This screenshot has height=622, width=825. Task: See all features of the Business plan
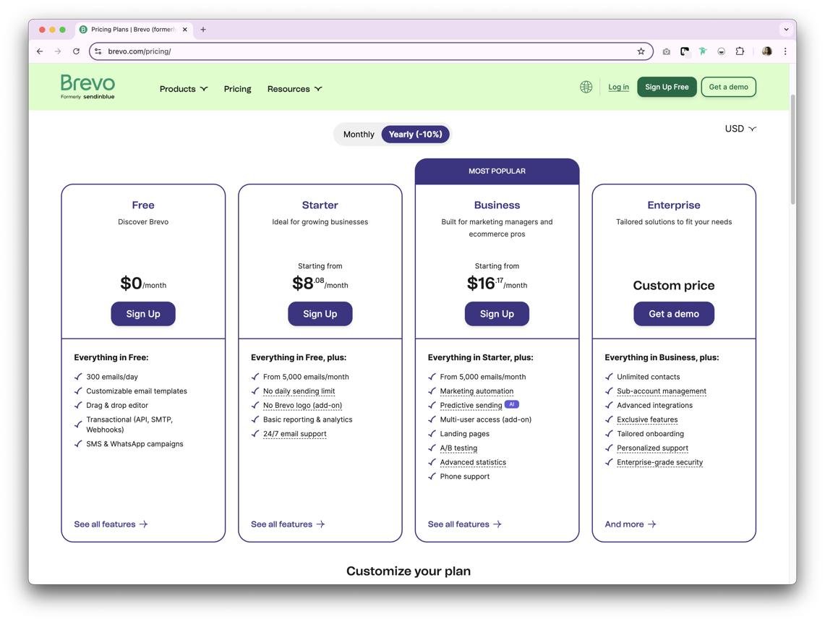pyautogui.click(x=464, y=524)
